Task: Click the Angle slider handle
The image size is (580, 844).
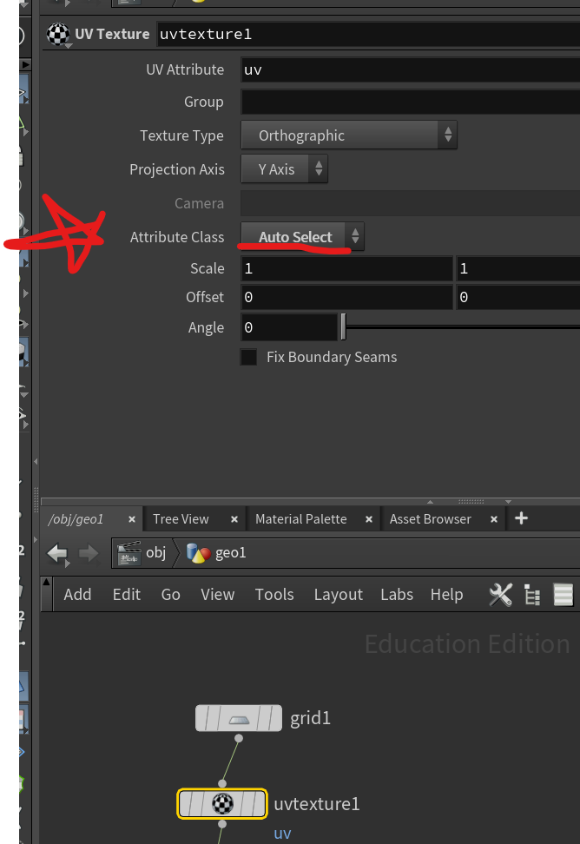Action: coord(343,327)
